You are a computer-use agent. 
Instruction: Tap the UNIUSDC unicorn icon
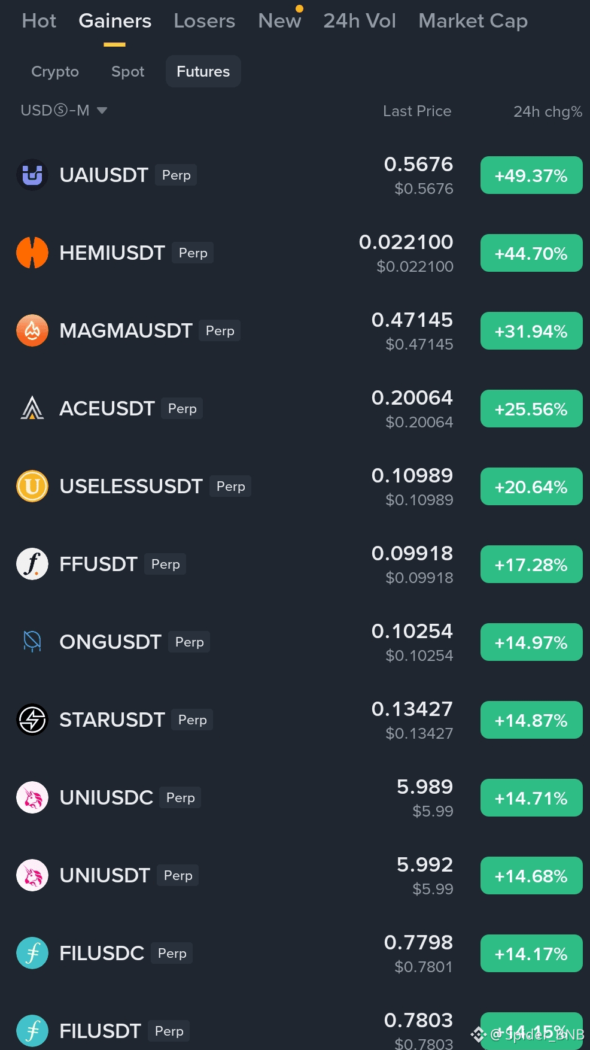click(32, 797)
